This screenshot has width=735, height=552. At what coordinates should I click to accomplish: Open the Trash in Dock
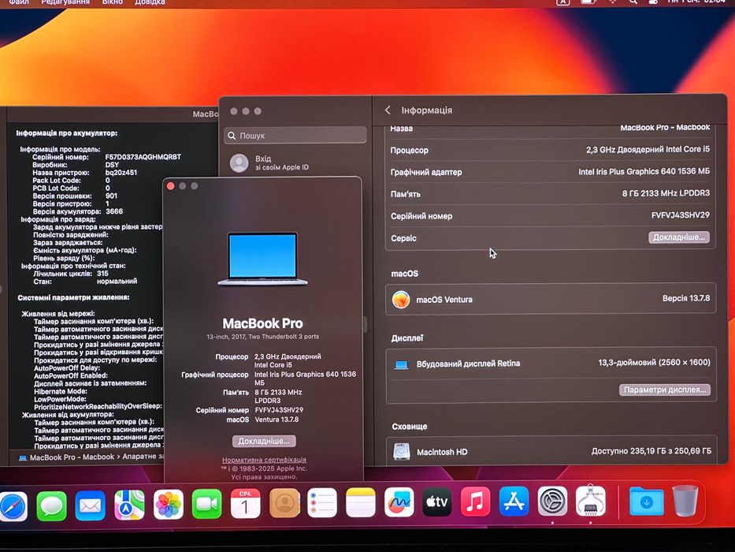(685, 501)
